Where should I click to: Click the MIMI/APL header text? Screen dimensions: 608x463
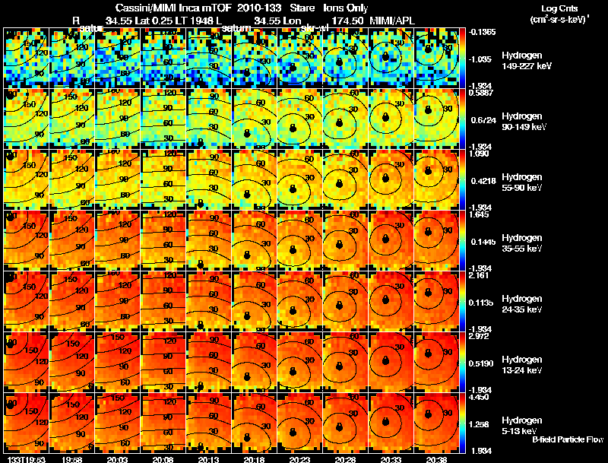pos(392,21)
